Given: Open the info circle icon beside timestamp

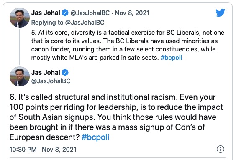Looking at the screenshot, I should 221,149.
